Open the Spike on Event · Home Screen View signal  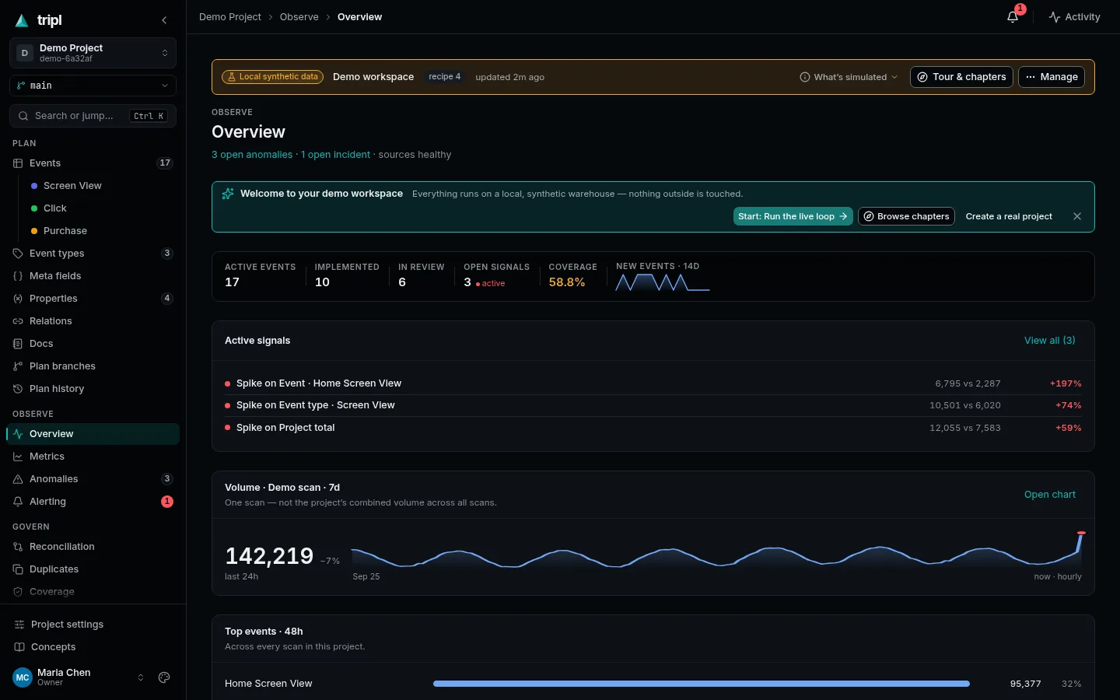pyautogui.click(x=653, y=383)
